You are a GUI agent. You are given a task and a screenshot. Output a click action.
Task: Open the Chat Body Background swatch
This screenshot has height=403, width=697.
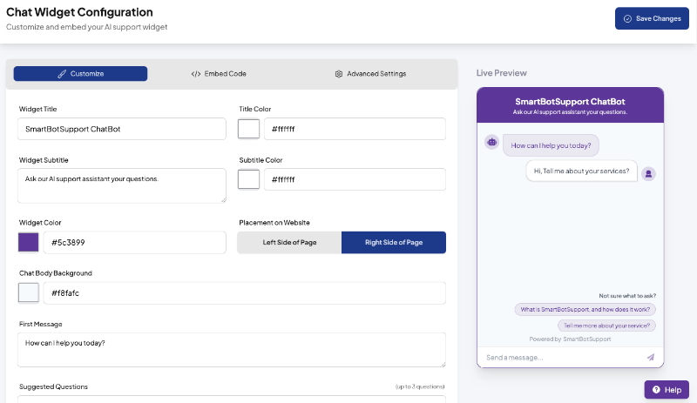pyautogui.click(x=29, y=292)
